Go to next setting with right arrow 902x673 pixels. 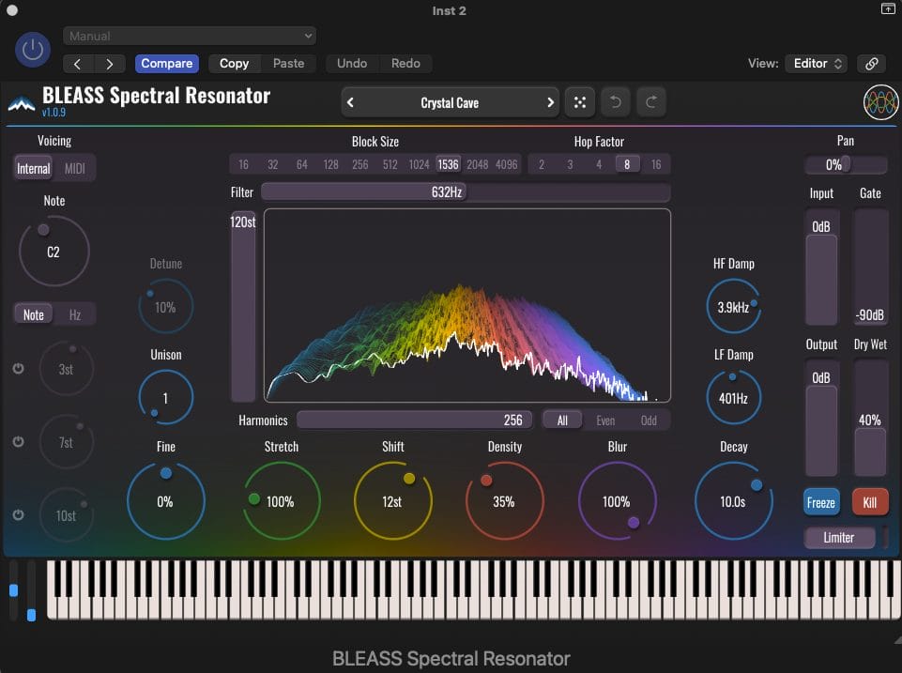coord(109,64)
